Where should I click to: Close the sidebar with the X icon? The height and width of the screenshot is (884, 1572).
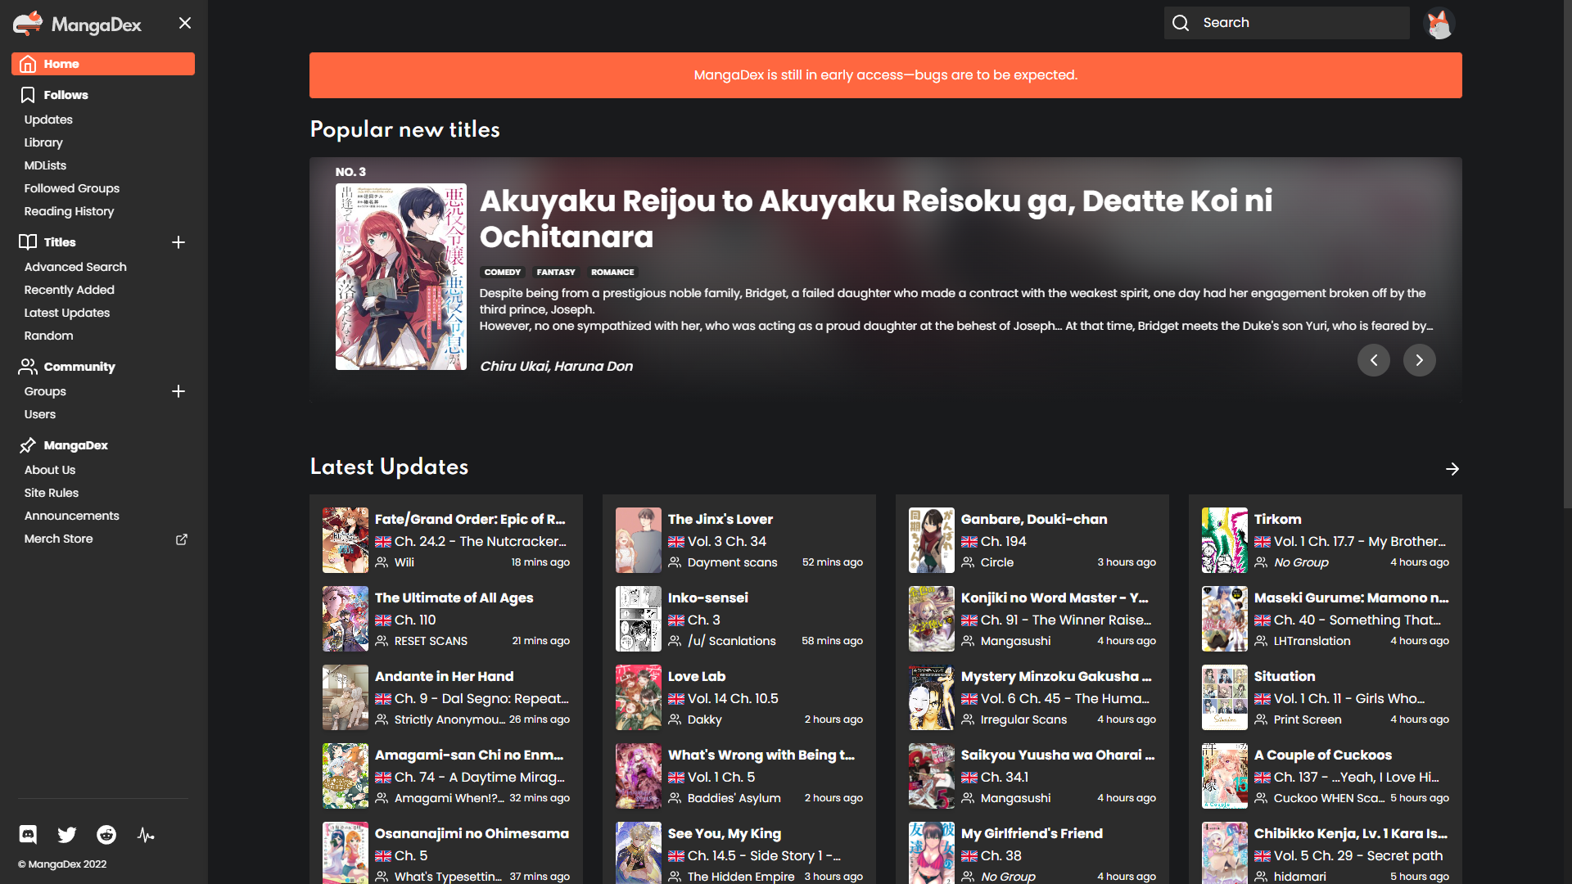click(185, 23)
